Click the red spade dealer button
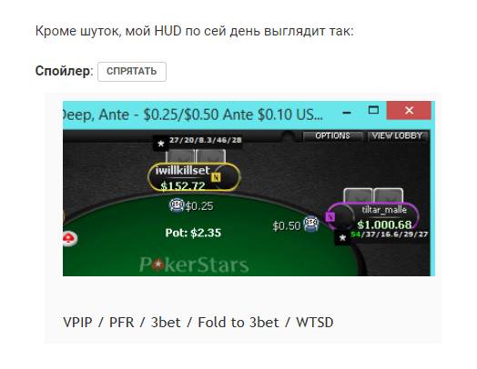The image size is (477, 369). point(70,238)
